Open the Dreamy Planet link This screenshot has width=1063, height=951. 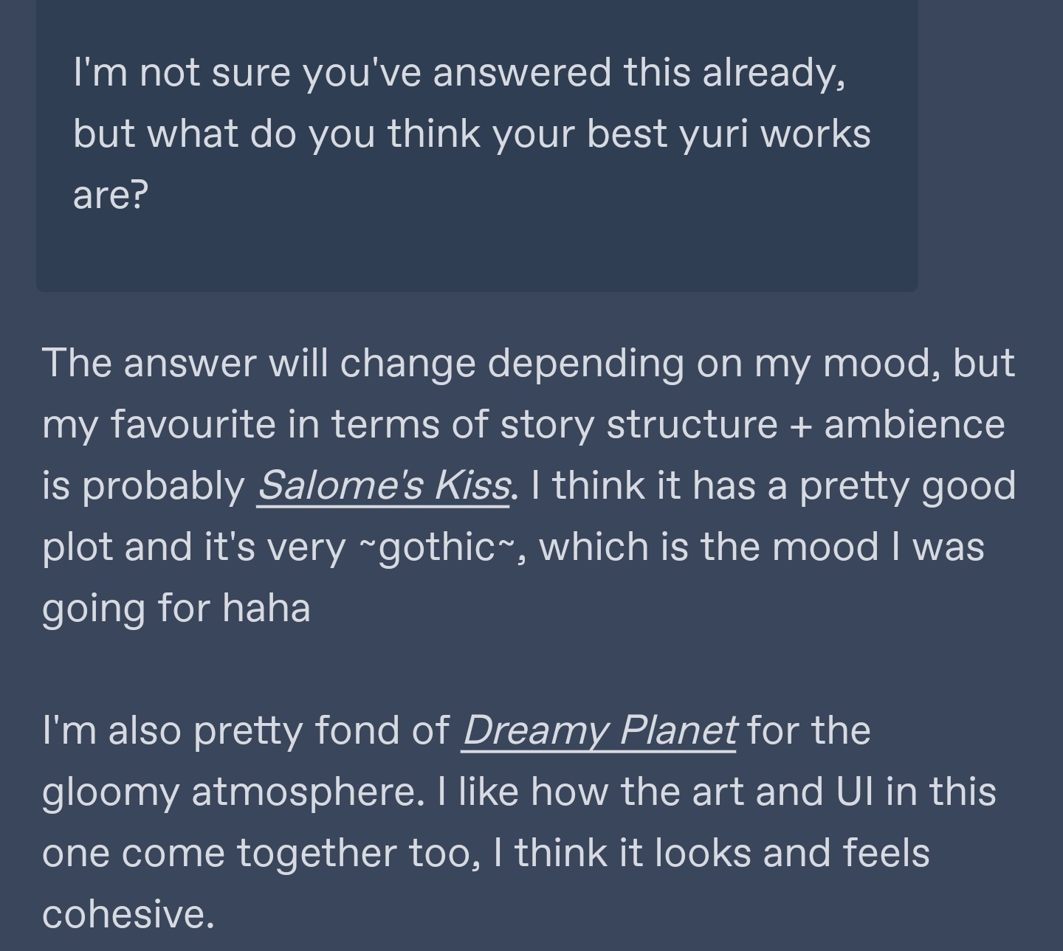click(x=599, y=730)
